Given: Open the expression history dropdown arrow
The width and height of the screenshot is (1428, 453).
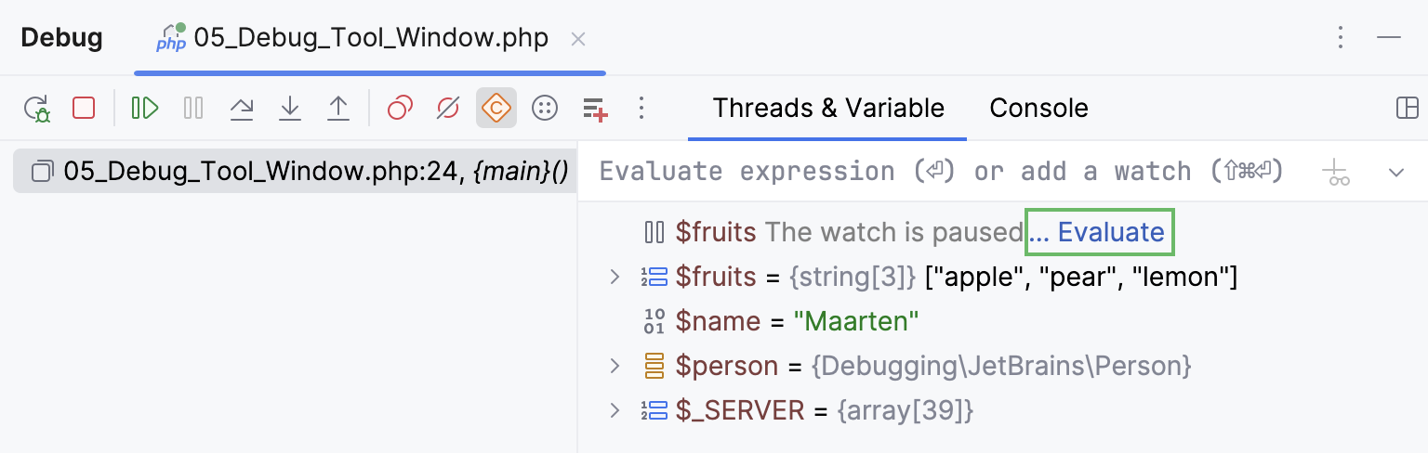Looking at the screenshot, I should pyautogui.click(x=1395, y=172).
